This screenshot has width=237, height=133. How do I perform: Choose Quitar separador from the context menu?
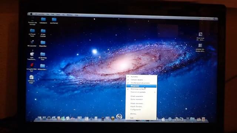coord(137,99)
